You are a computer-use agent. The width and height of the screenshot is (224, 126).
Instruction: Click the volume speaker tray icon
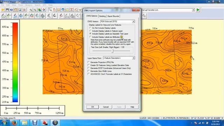[203, 123]
